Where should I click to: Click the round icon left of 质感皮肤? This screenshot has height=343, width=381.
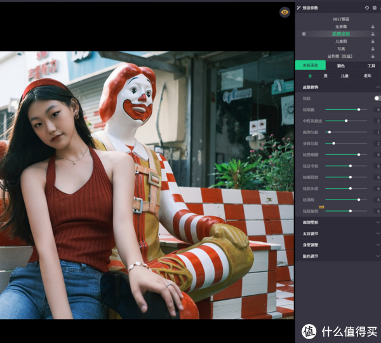(x=304, y=34)
